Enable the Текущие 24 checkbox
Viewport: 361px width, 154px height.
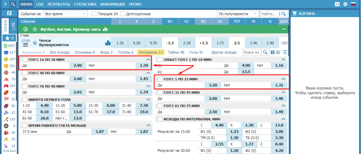(94, 14)
